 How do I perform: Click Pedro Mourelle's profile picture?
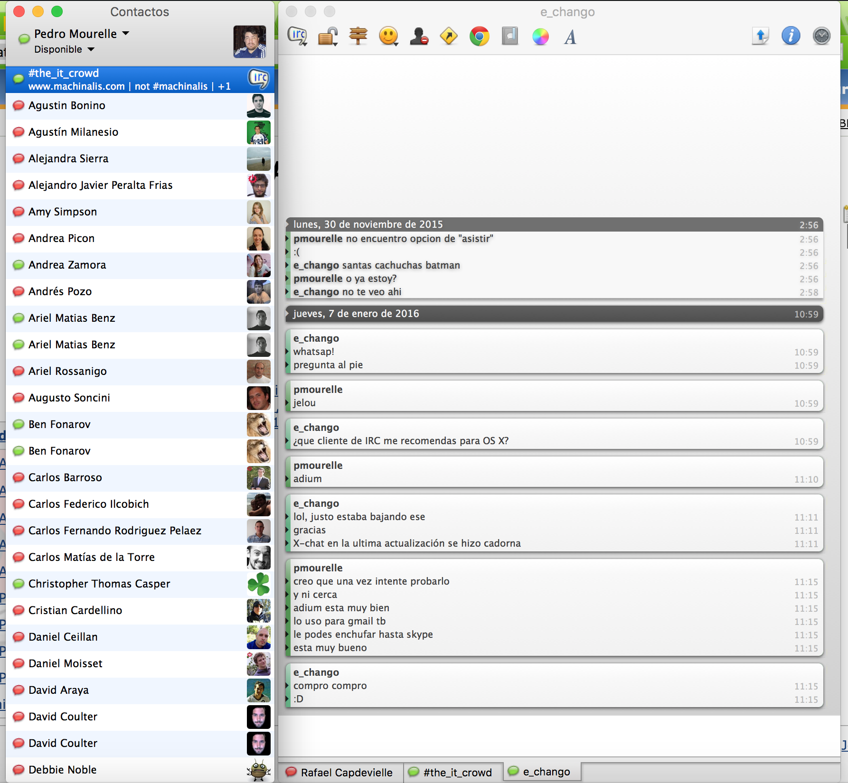click(x=250, y=42)
